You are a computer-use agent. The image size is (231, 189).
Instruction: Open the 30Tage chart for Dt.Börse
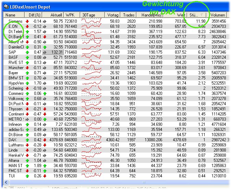click(x=92, y=134)
